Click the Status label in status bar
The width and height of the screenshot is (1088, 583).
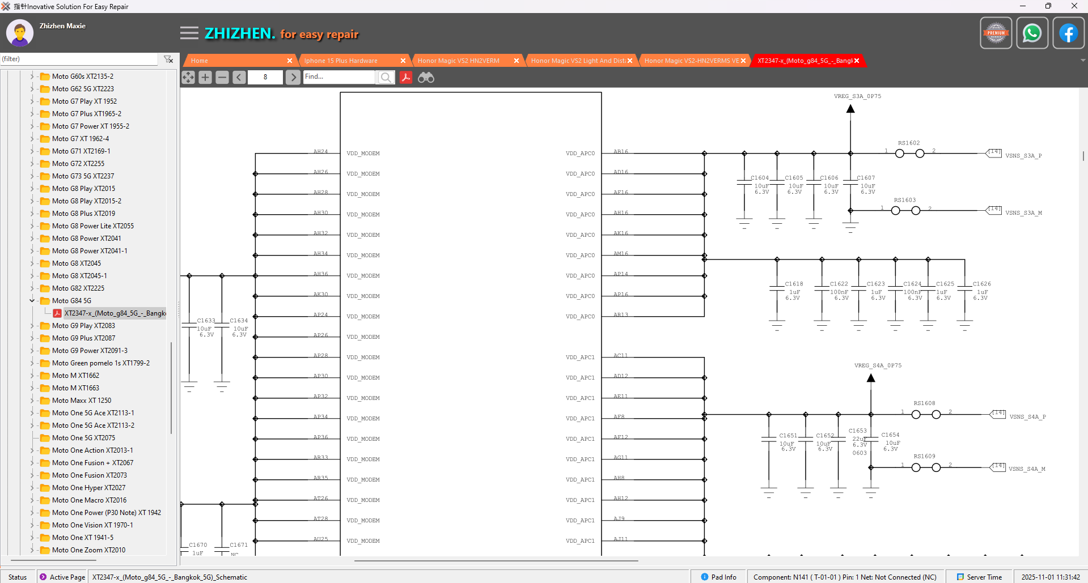click(18, 577)
